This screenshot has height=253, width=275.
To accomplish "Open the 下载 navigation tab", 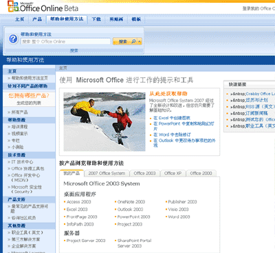I will pyautogui.click(x=96, y=19).
